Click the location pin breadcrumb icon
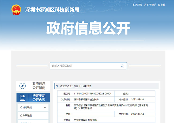 [x=57, y=86]
